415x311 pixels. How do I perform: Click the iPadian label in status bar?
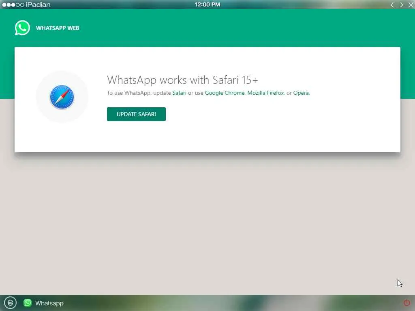pos(38,4)
